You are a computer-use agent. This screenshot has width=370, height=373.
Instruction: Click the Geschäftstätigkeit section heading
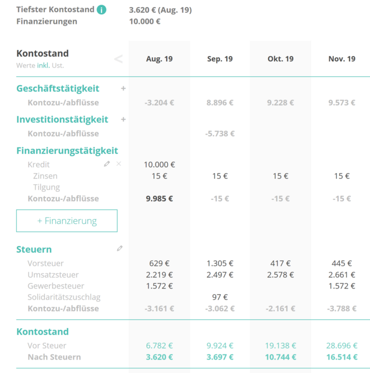pyautogui.click(x=58, y=89)
